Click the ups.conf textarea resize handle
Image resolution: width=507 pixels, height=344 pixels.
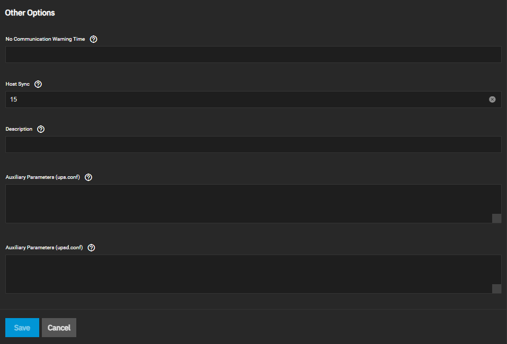496,219
